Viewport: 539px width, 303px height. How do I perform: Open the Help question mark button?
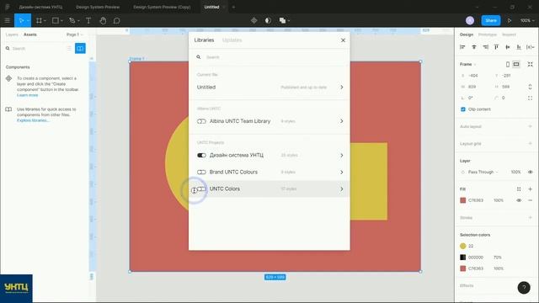(524, 288)
